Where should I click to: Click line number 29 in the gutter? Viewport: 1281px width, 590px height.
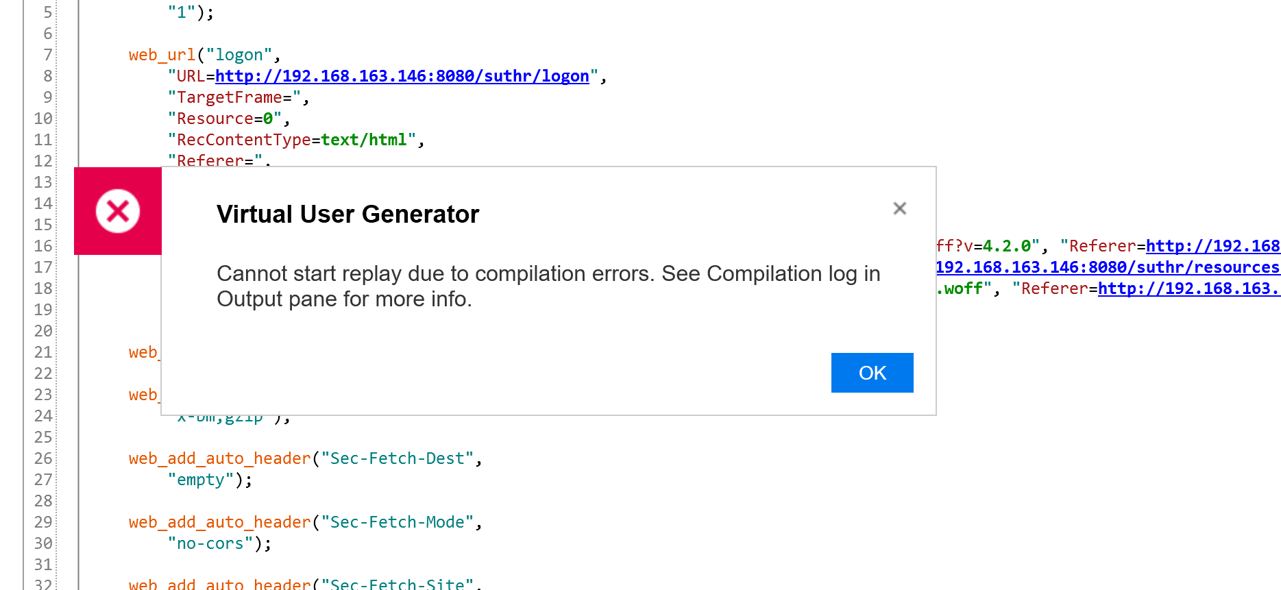[43, 522]
